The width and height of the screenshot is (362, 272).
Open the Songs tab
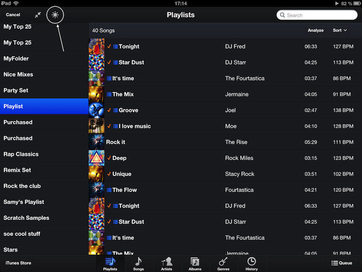(138, 263)
